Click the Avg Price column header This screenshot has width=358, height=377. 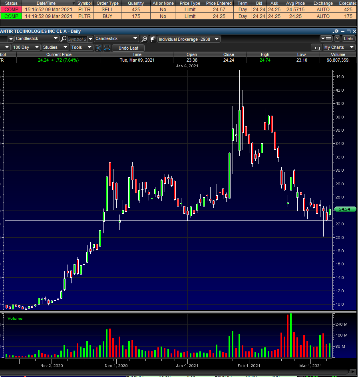pyautogui.click(x=295, y=3)
